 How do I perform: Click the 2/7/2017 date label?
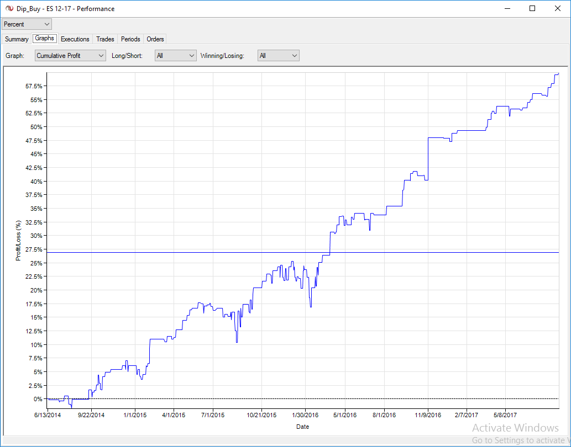467,414
